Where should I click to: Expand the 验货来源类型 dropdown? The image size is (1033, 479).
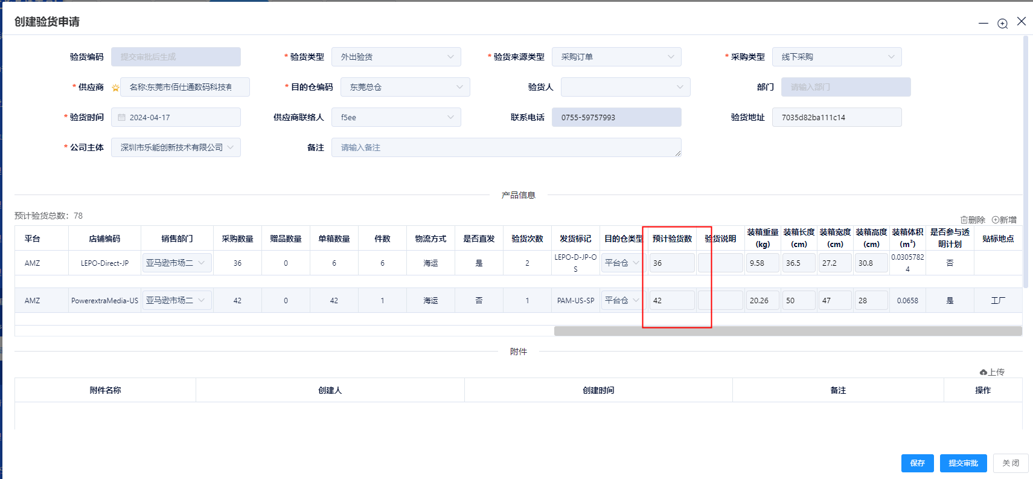[616, 57]
